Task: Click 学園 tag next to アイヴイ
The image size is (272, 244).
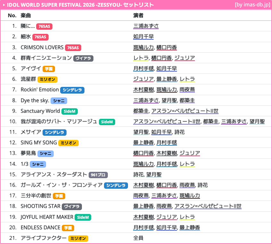Action: 49,69
